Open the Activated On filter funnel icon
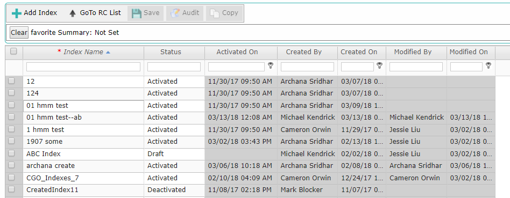This screenshot has height=198, width=510. 270,66
